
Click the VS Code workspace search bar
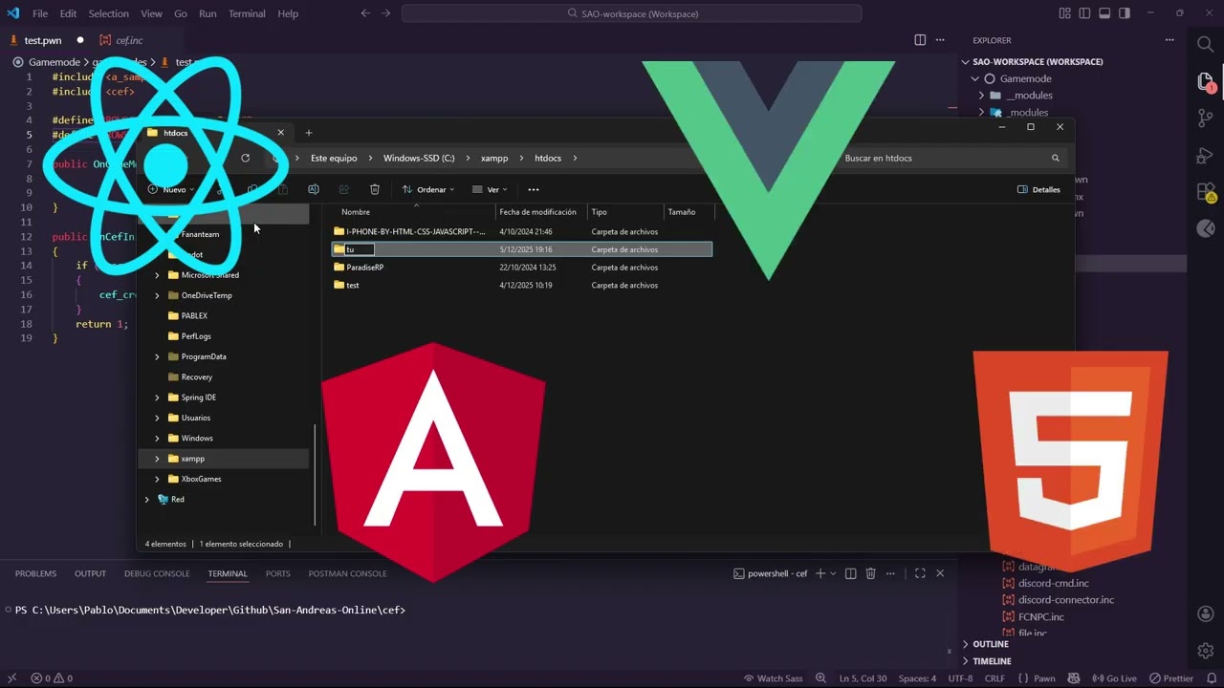tap(631, 13)
